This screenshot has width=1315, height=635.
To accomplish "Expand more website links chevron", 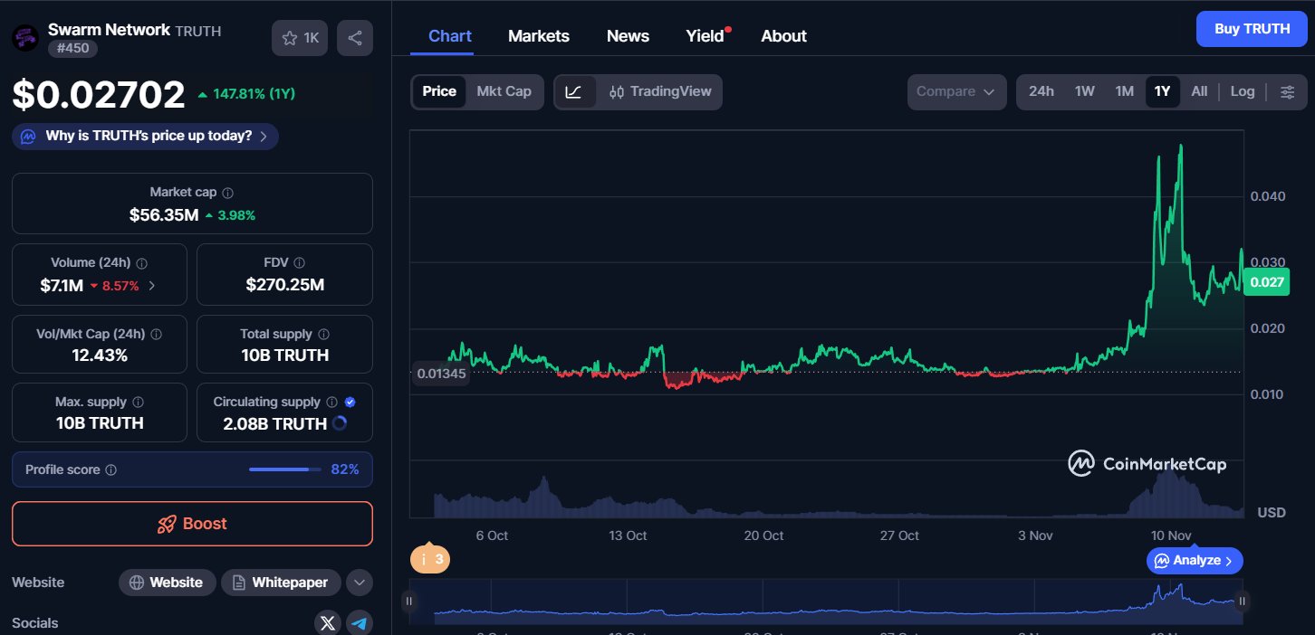I will [360, 583].
